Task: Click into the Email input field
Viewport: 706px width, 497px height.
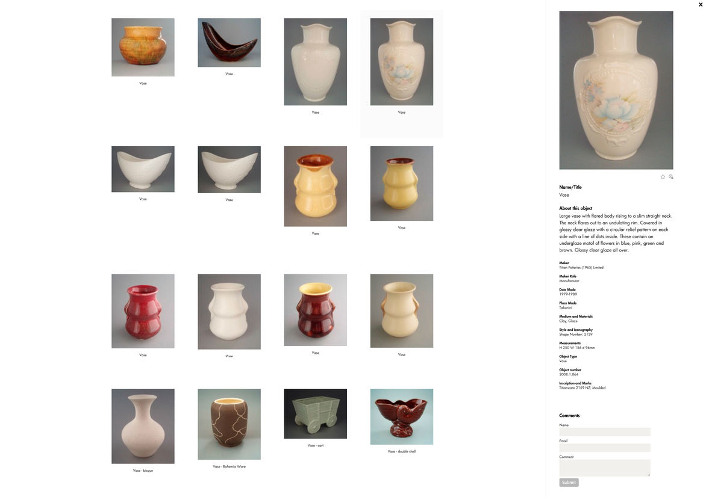Action: pyautogui.click(x=605, y=448)
